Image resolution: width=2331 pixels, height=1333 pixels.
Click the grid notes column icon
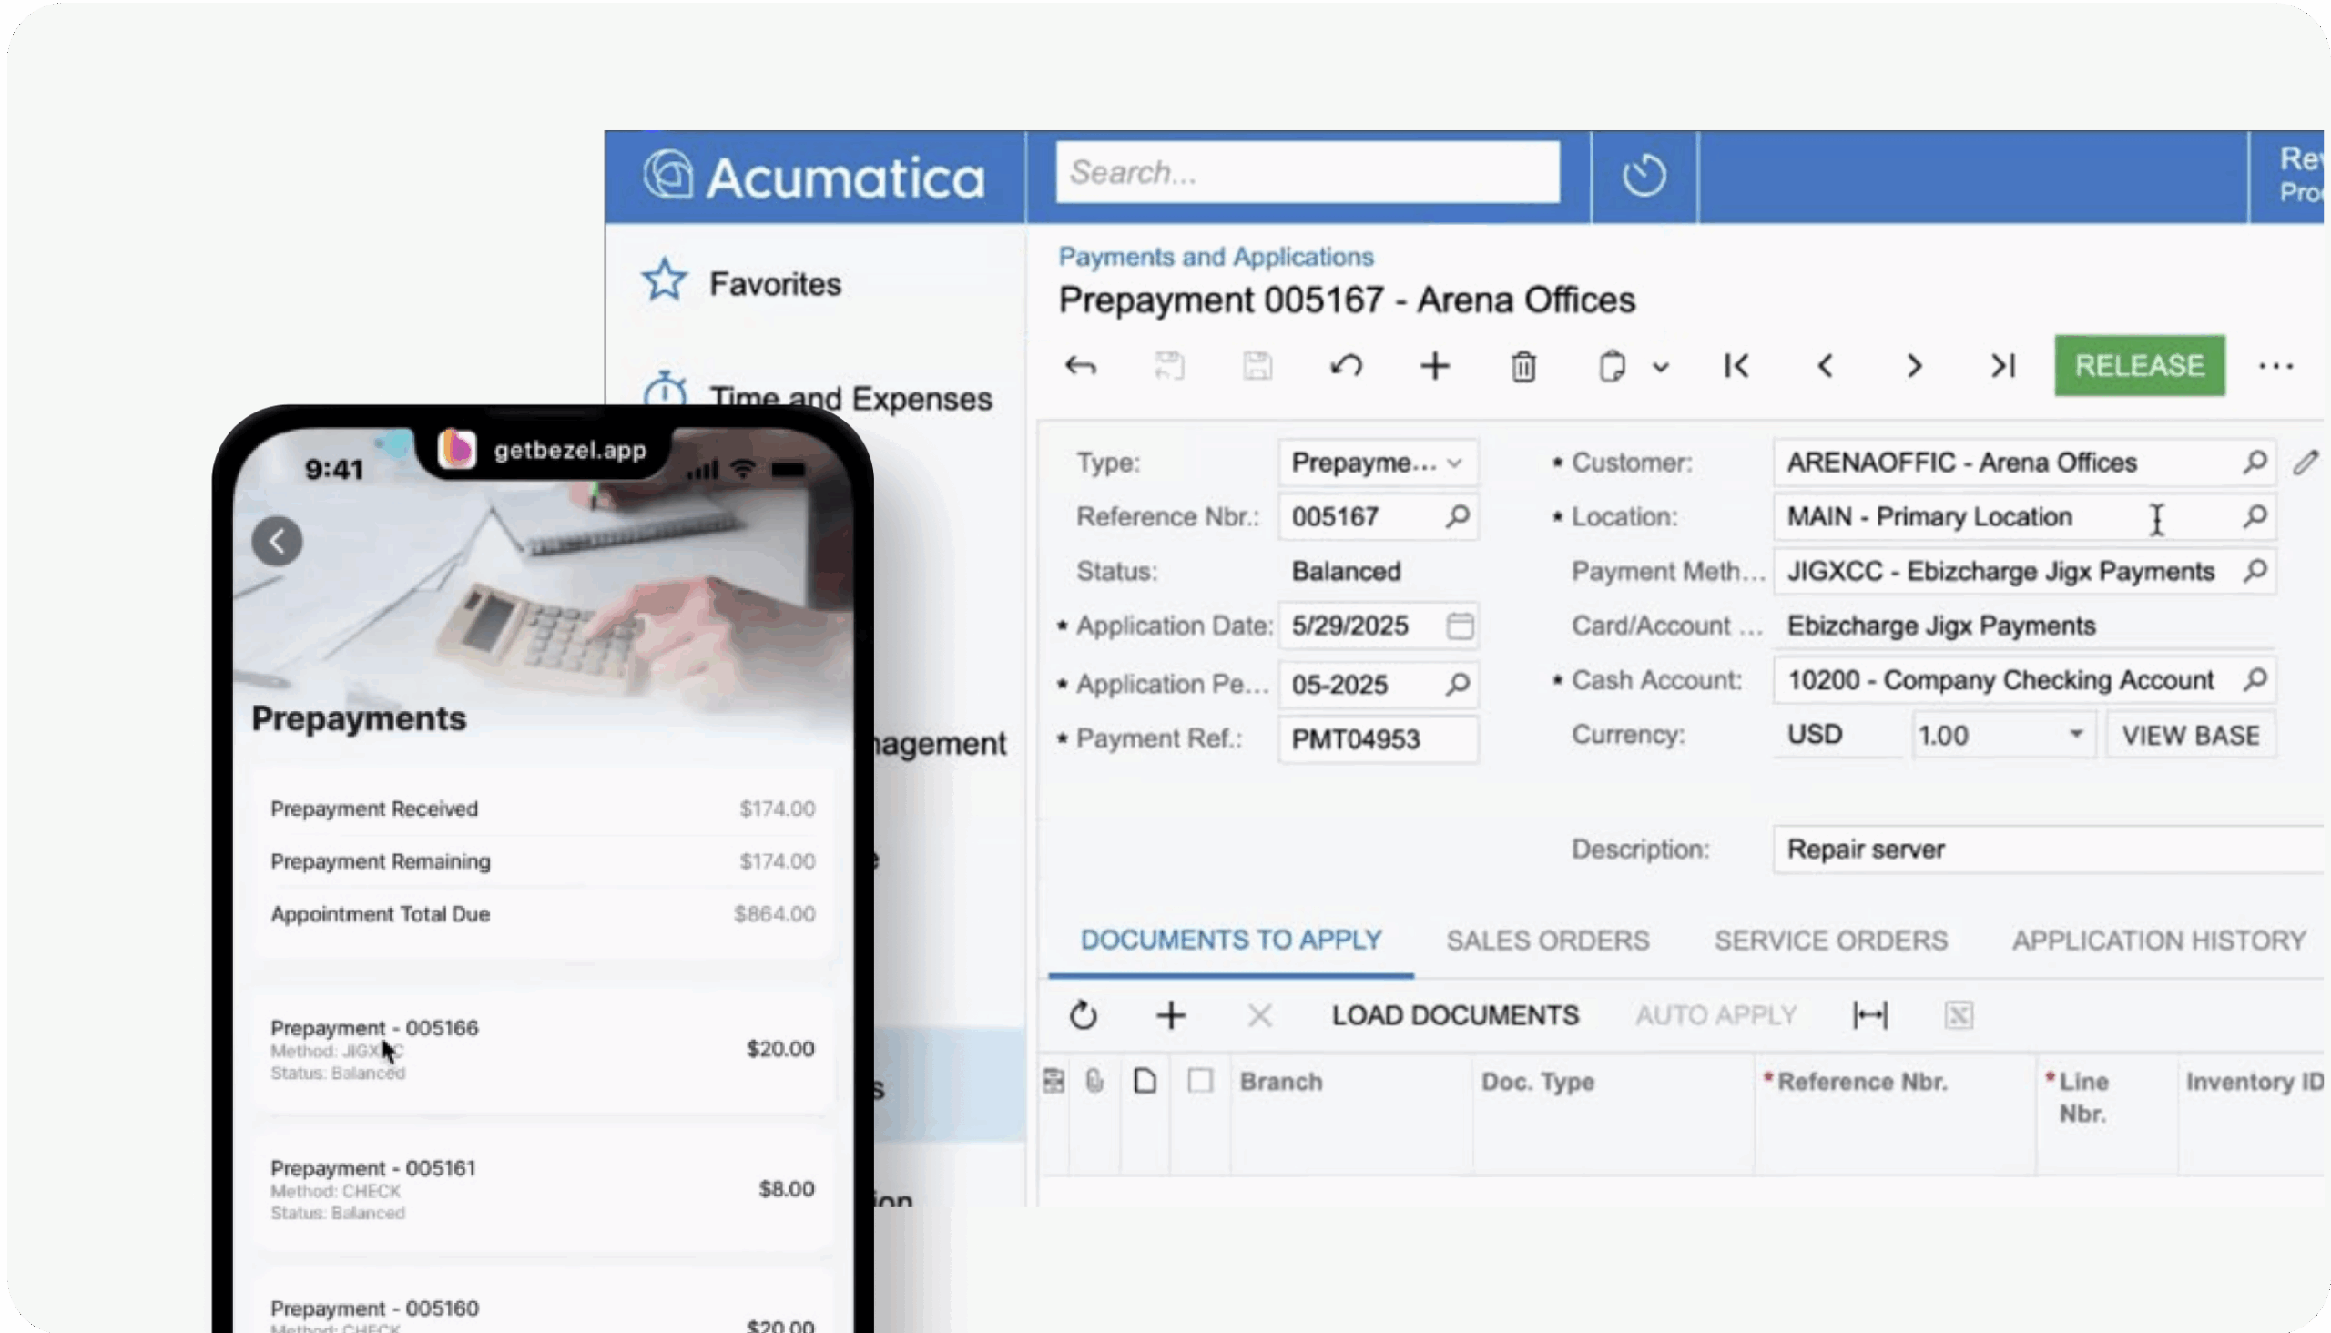(1054, 1081)
